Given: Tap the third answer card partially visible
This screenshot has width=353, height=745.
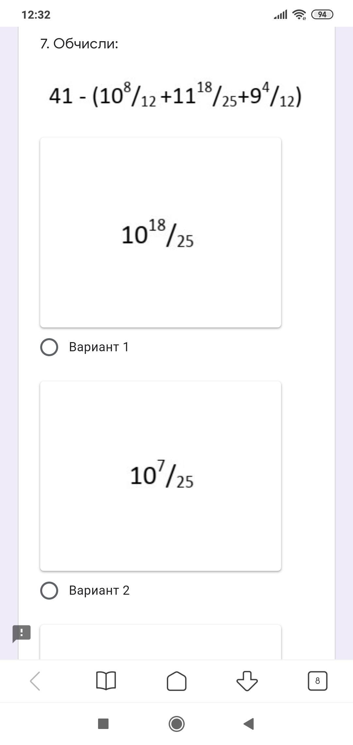Looking at the screenshot, I should [x=160, y=642].
